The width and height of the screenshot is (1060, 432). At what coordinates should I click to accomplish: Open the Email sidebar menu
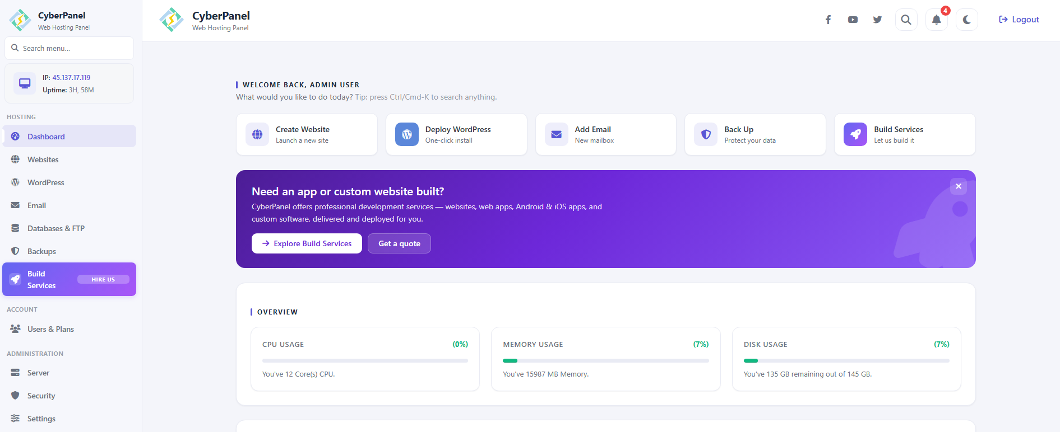[x=70, y=205]
